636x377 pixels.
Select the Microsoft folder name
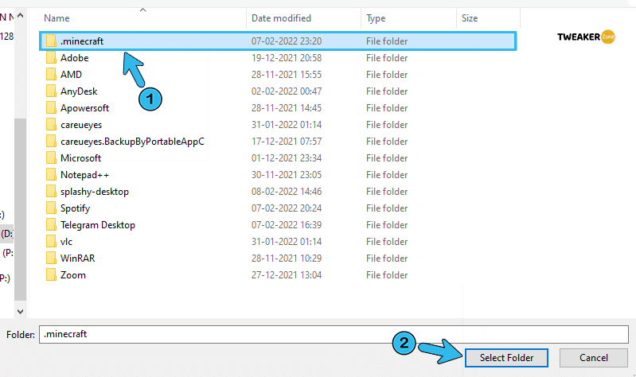click(80, 158)
